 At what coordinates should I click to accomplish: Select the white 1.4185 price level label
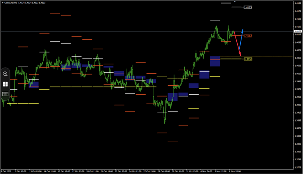click(248, 7)
